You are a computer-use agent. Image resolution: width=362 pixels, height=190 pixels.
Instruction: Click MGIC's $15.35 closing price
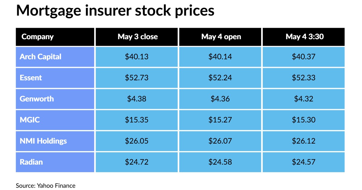137,120
